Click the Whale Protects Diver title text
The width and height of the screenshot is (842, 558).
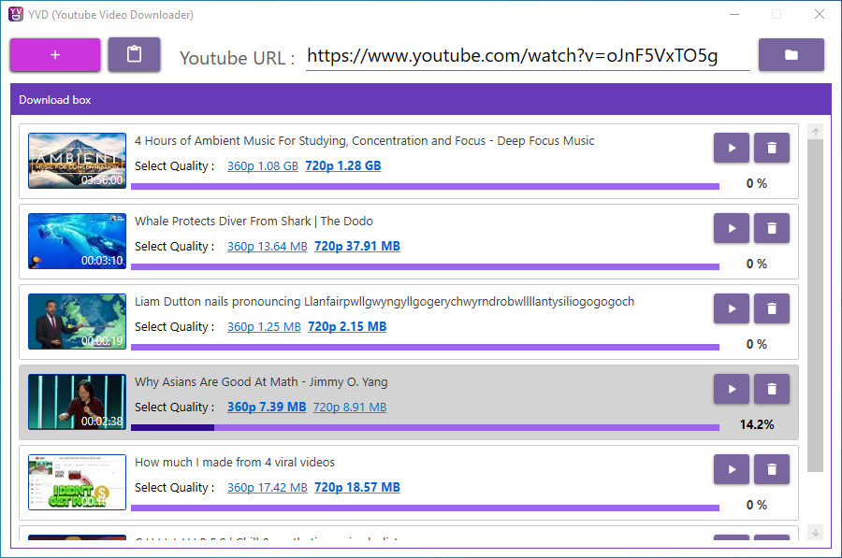click(254, 222)
